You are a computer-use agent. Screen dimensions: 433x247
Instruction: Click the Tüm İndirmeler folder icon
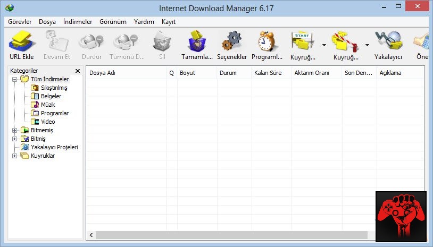tap(24, 79)
